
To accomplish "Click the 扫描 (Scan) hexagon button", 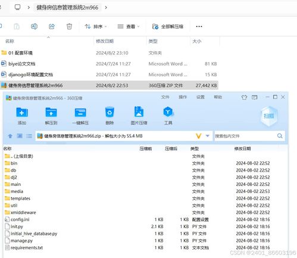I will (x=269, y=116).
